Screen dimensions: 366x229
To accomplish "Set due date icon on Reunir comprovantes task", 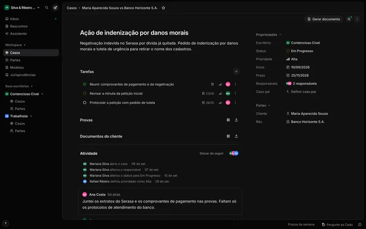I will pyautogui.click(x=212, y=84).
